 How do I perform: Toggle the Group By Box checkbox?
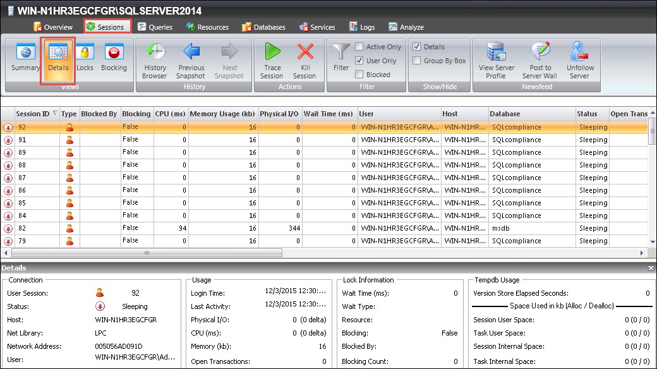click(417, 61)
